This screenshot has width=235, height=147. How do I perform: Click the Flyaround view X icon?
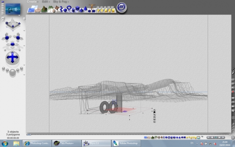[3, 19]
